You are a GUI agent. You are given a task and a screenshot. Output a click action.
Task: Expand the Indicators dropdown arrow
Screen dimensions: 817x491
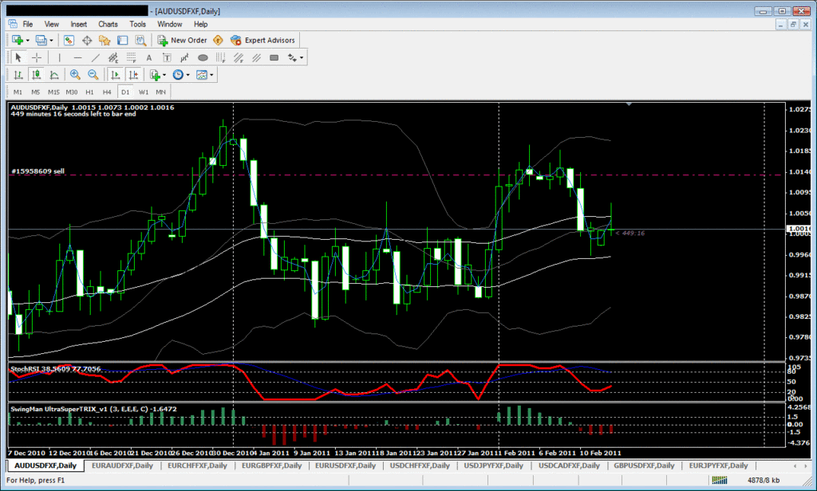[x=164, y=75]
